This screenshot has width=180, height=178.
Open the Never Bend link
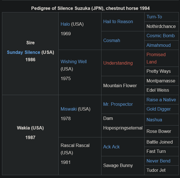pyautogui.click(x=158, y=161)
